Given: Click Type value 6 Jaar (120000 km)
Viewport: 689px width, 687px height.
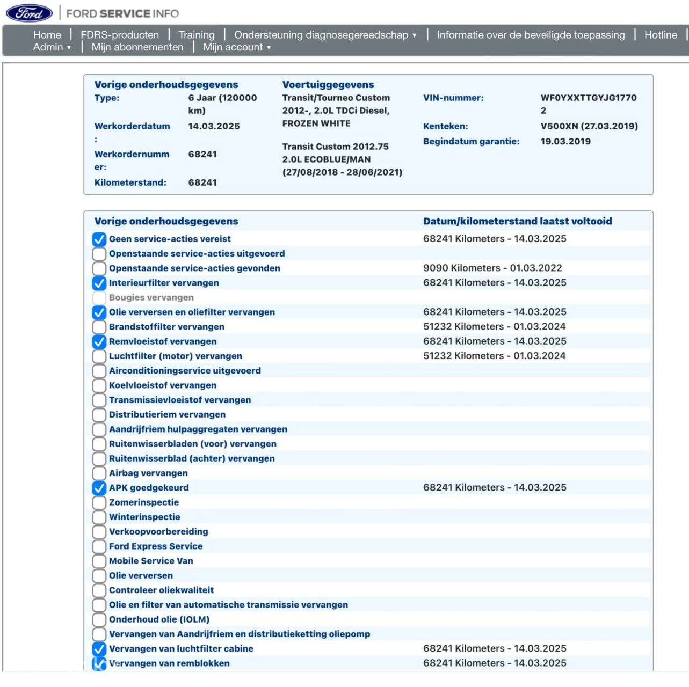Looking at the screenshot, I should tap(222, 104).
